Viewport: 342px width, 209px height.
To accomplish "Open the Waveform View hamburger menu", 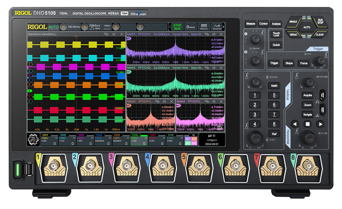I will point(114,34).
